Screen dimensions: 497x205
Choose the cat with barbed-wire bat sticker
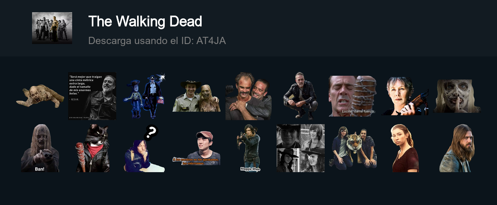point(92,148)
